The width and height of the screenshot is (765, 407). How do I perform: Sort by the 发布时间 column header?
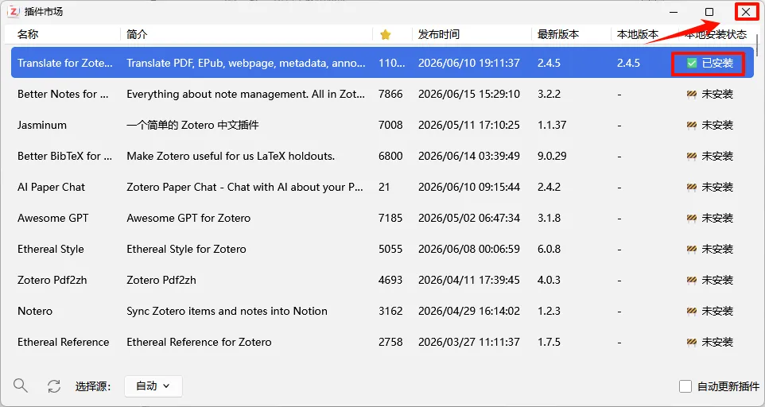point(439,34)
